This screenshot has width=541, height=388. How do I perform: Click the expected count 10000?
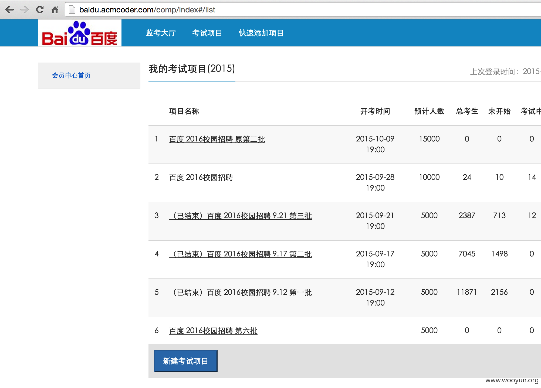click(x=429, y=177)
